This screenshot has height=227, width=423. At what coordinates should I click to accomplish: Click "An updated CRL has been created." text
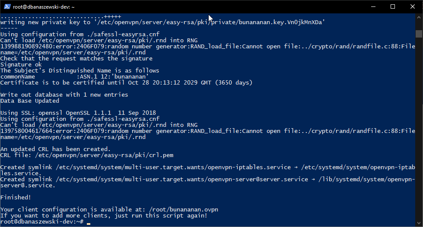(55, 149)
